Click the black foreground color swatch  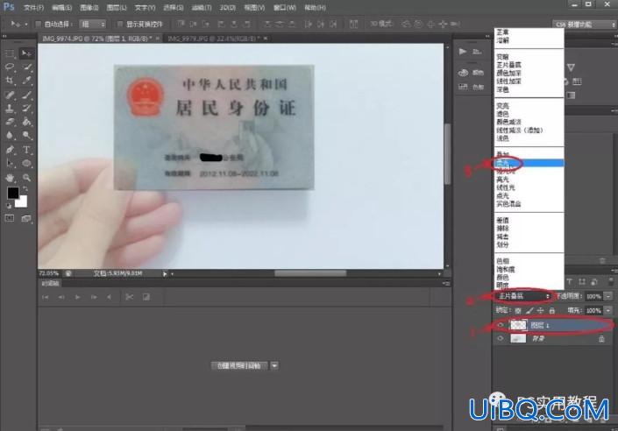pyautogui.click(x=13, y=193)
